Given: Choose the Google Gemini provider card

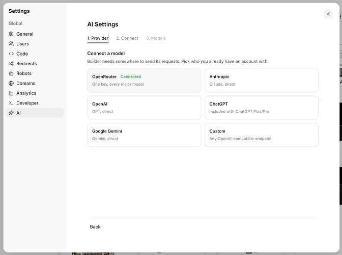Looking at the screenshot, I should coord(144,135).
